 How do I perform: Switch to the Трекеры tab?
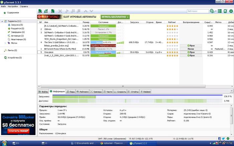(96, 91)
